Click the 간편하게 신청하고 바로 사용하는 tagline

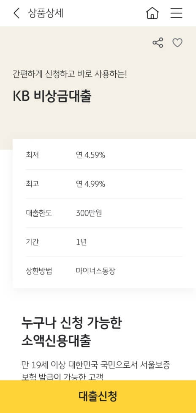click(x=70, y=74)
